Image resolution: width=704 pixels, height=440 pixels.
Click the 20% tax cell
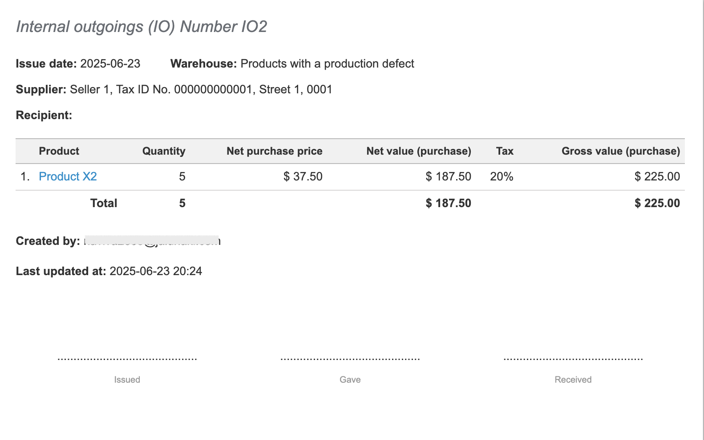502,176
